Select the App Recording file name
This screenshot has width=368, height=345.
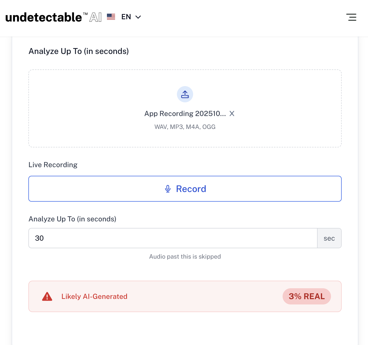185,113
